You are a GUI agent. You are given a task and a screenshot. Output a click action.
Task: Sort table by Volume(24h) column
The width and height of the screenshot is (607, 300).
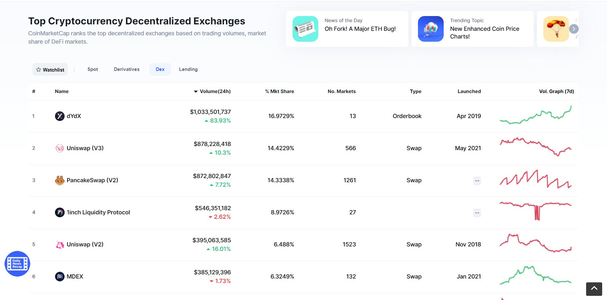212,91
